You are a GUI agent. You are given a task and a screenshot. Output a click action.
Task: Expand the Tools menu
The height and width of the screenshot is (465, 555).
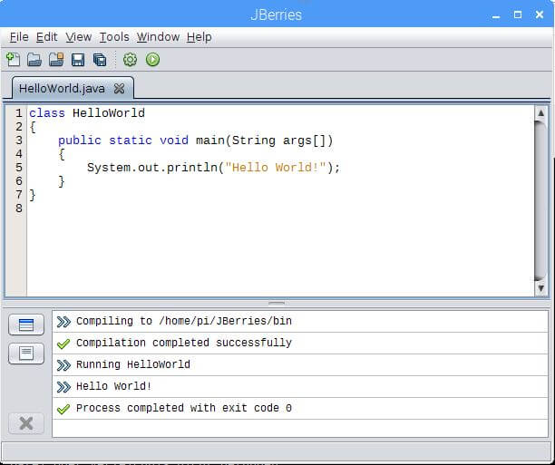(x=113, y=37)
